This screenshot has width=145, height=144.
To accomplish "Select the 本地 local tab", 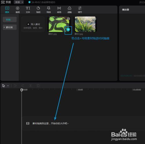I will [10, 20].
